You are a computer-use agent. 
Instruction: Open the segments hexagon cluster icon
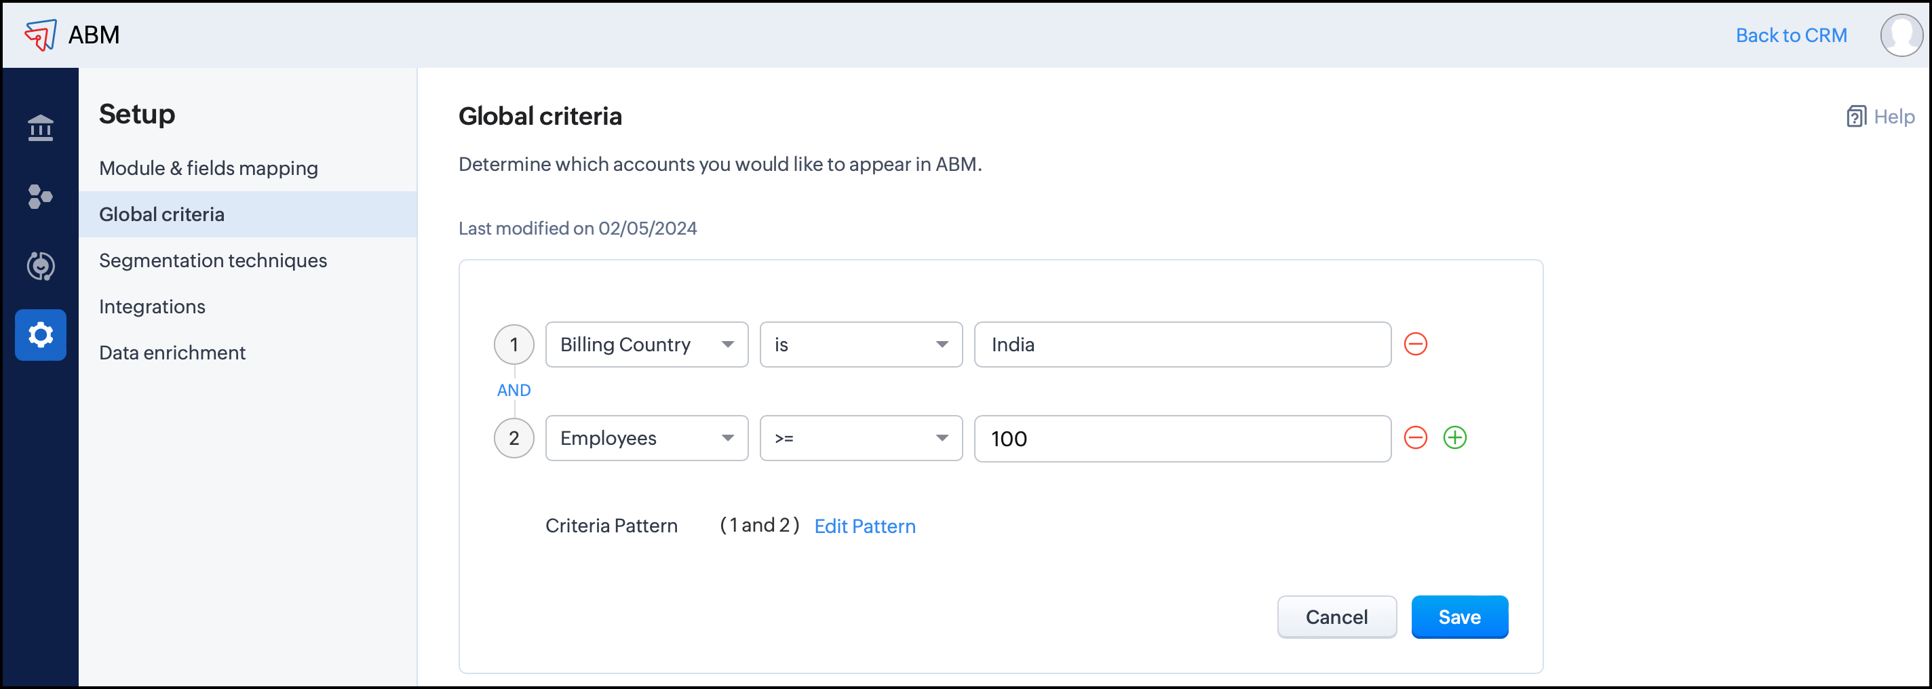pyautogui.click(x=41, y=197)
